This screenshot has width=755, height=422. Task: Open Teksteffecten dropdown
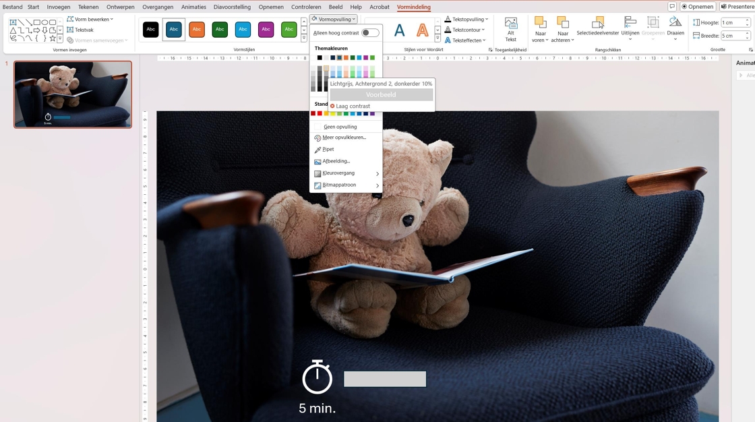(x=465, y=40)
